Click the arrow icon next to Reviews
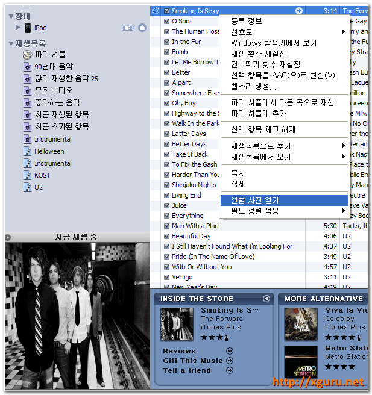 pyautogui.click(x=230, y=351)
